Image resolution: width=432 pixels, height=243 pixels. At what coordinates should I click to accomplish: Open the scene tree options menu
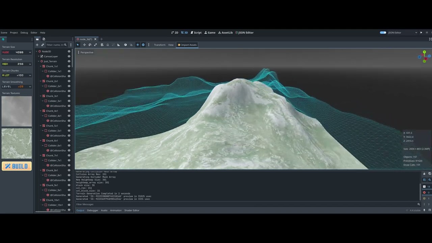pos(71,45)
